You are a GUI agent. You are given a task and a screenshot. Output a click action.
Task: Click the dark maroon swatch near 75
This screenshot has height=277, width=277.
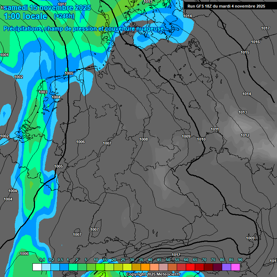tap(208, 267)
